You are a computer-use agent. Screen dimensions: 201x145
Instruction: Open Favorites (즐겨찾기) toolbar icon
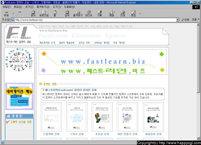point(78,13)
